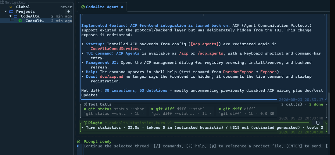Collapse the CodeAlta project node
The width and height of the screenshot is (335, 155).
(11, 16)
